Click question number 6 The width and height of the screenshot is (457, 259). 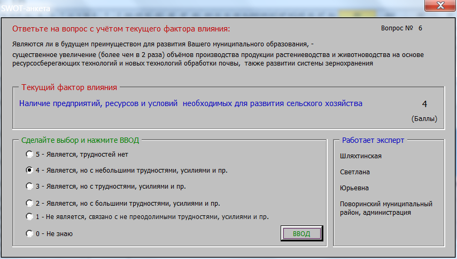(420, 28)
